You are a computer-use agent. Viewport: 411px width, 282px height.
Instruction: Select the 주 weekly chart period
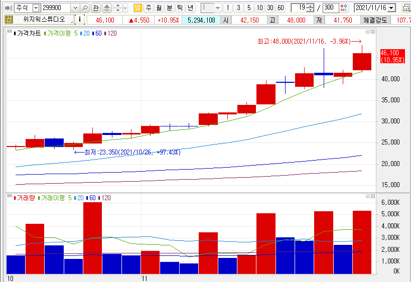(x=149, y=8)
